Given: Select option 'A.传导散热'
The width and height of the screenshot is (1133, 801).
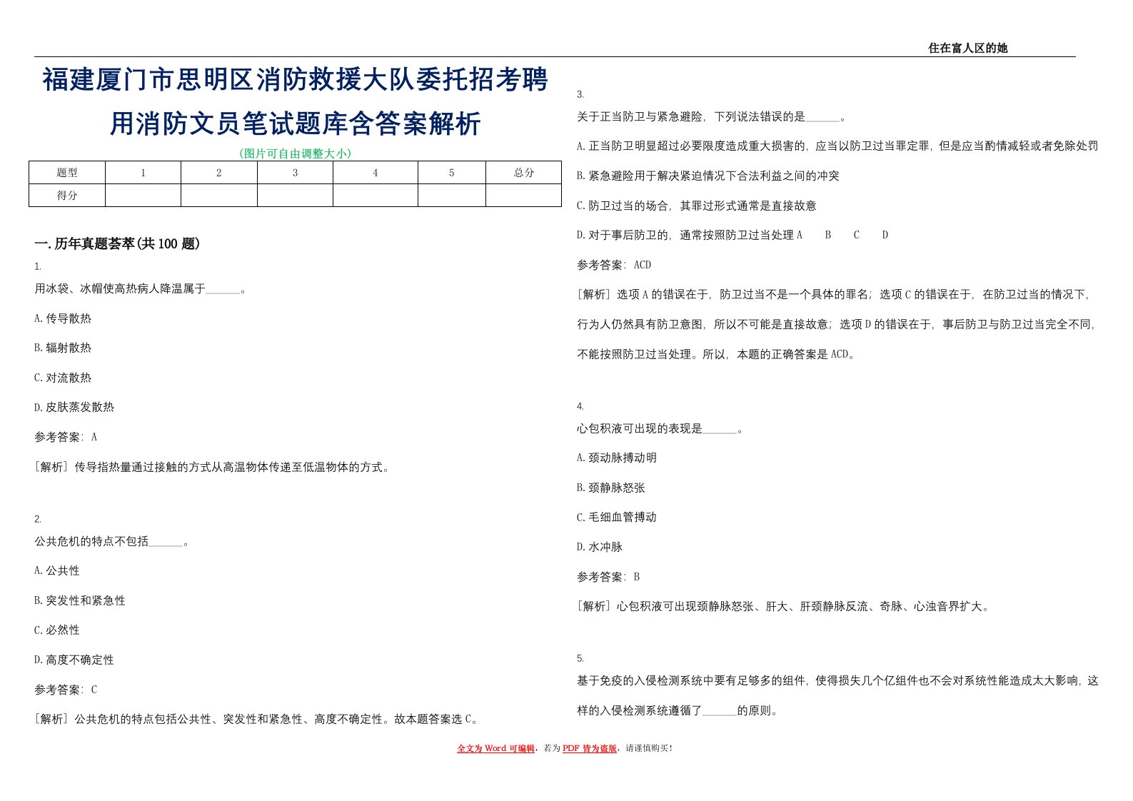Looking at the screenshot, I should 63,318.
